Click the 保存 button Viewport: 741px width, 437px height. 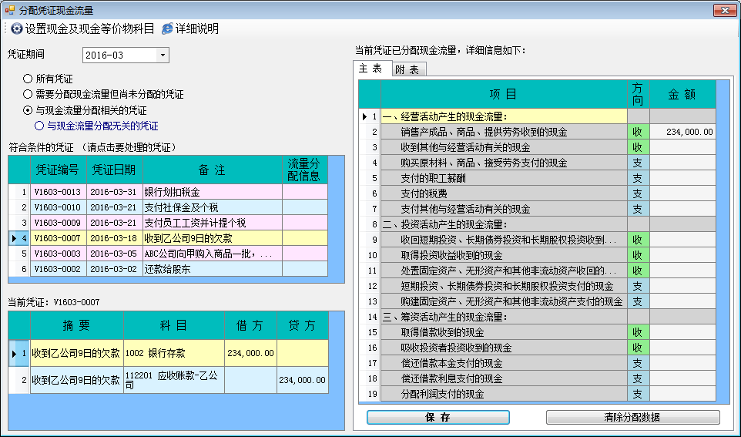[438, 417]
